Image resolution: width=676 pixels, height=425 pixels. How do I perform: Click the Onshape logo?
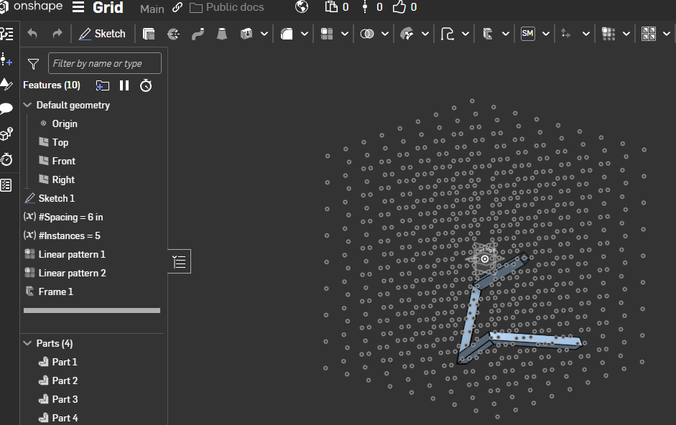point(31,6)
